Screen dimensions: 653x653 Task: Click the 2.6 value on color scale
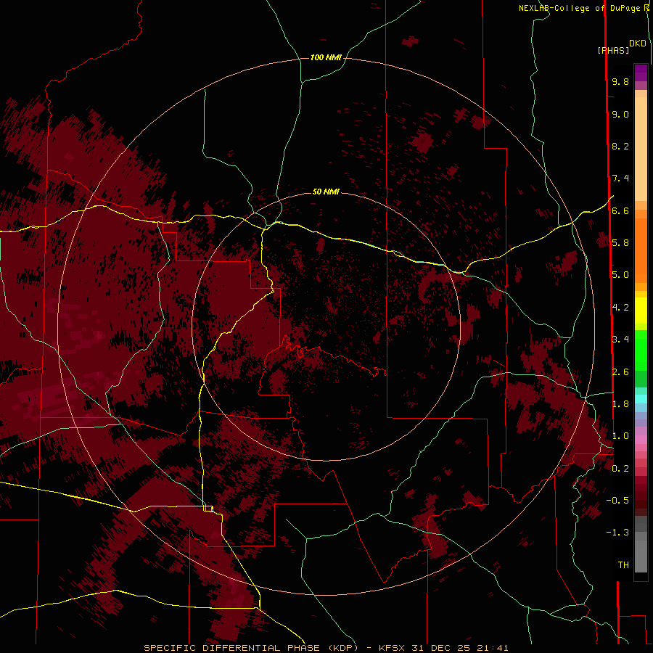[x=620, y=372]
